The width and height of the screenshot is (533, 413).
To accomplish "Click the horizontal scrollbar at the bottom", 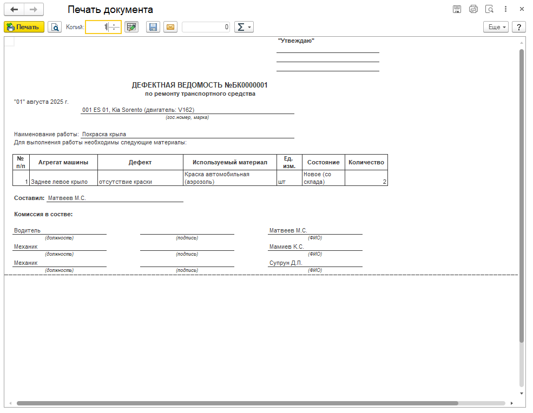I will point(237,403).
